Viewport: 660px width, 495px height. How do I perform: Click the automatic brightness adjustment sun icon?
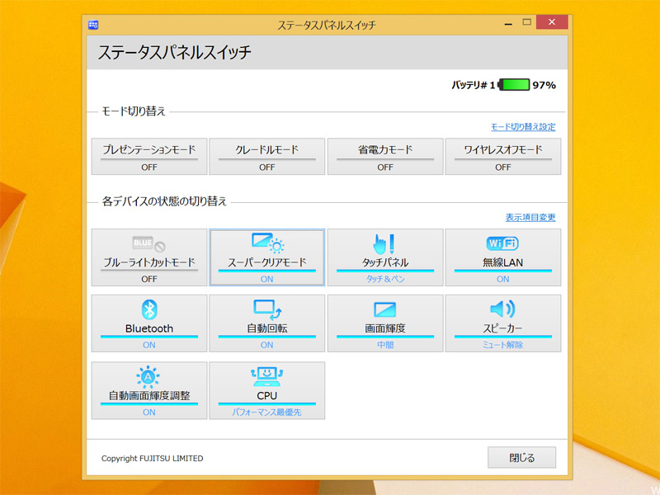point(148,376)
